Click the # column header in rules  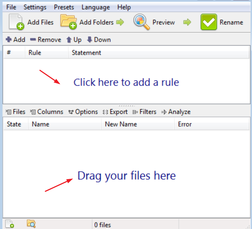[x=14, y=52]
